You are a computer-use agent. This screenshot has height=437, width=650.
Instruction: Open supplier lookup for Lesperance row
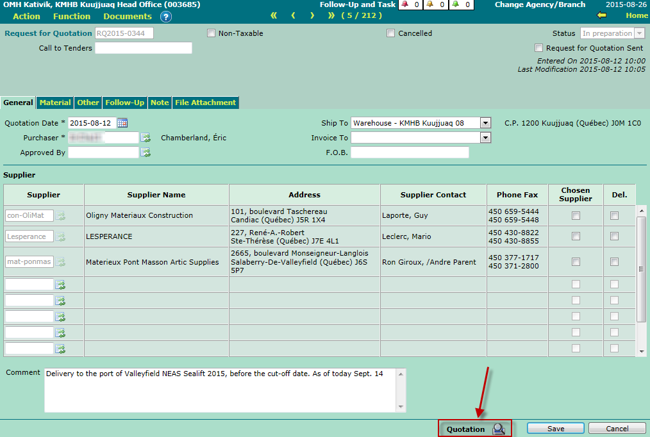pyautogui.click(x=60, y=236)
